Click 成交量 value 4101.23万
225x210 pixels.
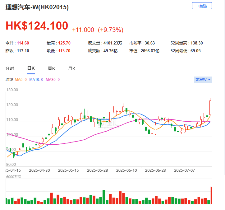(112, 43)
